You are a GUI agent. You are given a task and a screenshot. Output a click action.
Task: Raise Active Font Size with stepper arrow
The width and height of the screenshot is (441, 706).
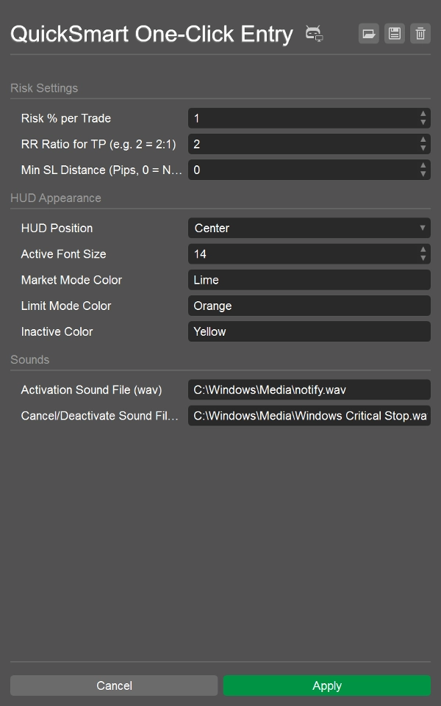coord(423,251)
